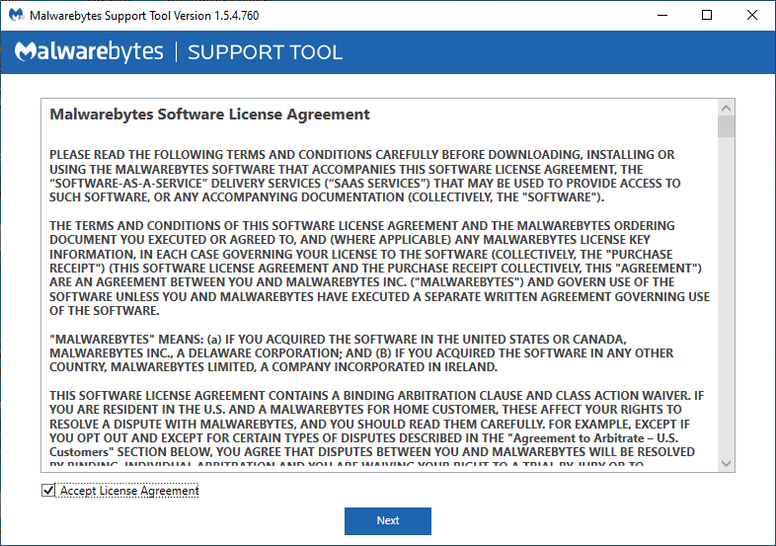This screenshot has width=776, height=546.
Task: Maximize the Support Tool window
Action: coord(707,15)
